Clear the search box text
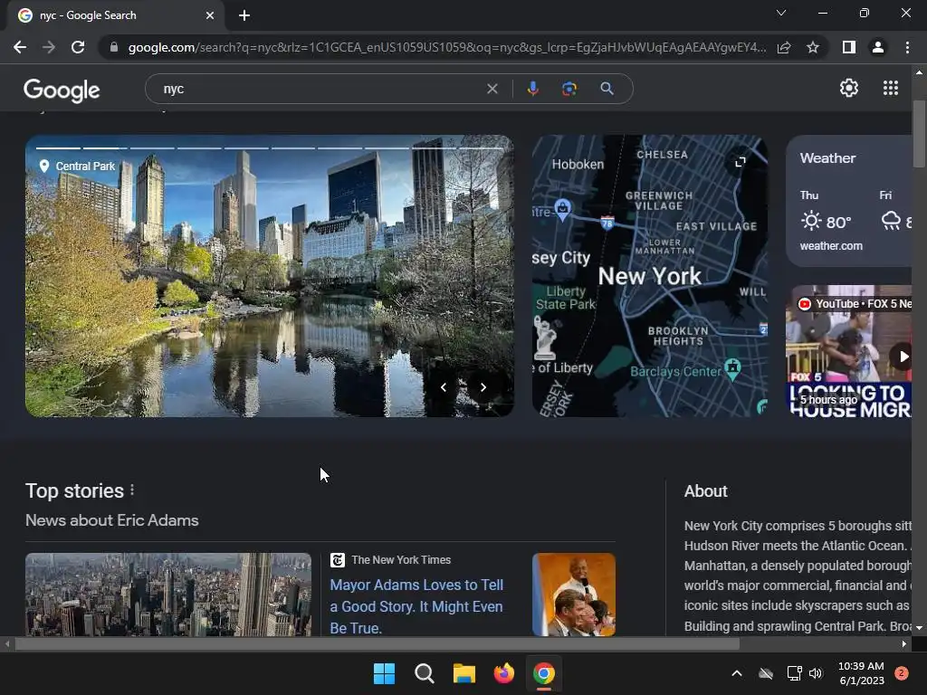The image size is (927, 695). [492, 89]
